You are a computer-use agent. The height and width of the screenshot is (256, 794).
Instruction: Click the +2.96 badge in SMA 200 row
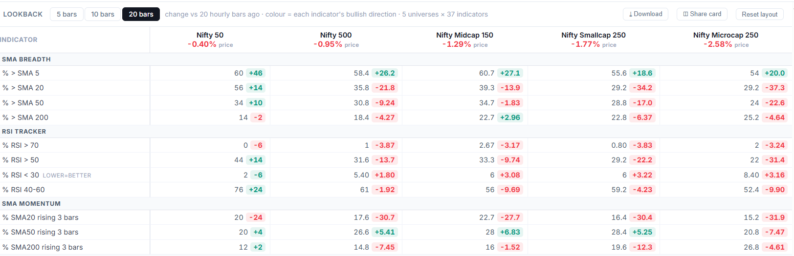point(510,118)
